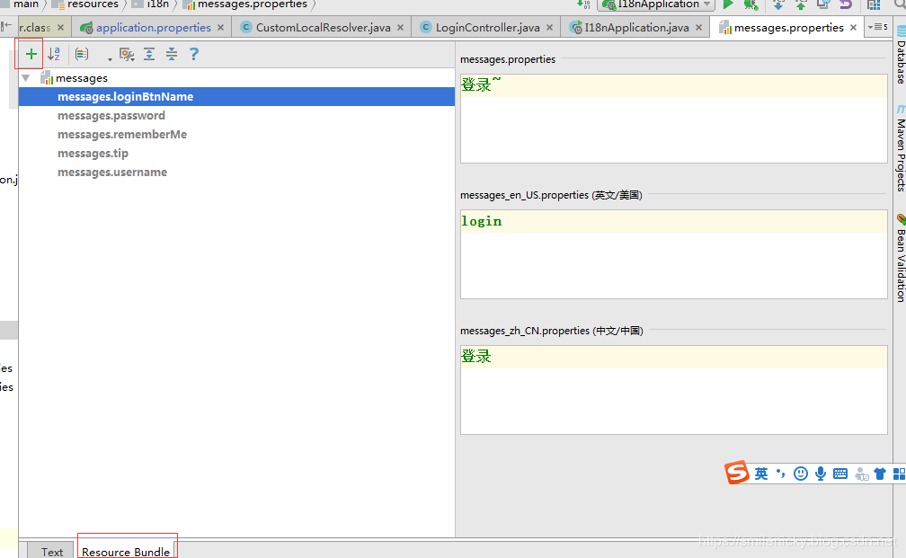This screenshot has height=558, width=906.
Task: Close the LoginController.java tab
Action: [x=549, y=28]
